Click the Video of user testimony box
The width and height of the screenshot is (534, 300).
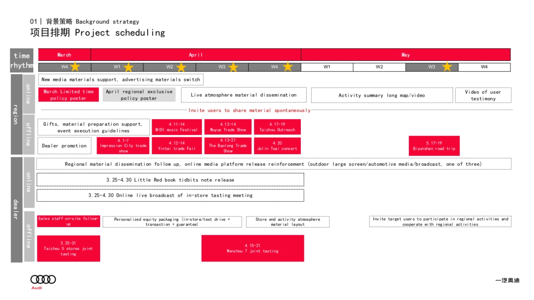[x=483, y=95]
